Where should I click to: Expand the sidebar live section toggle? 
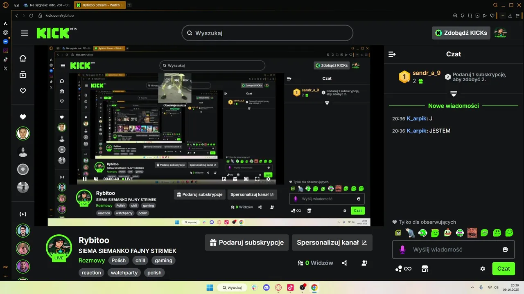coord(23,214)
